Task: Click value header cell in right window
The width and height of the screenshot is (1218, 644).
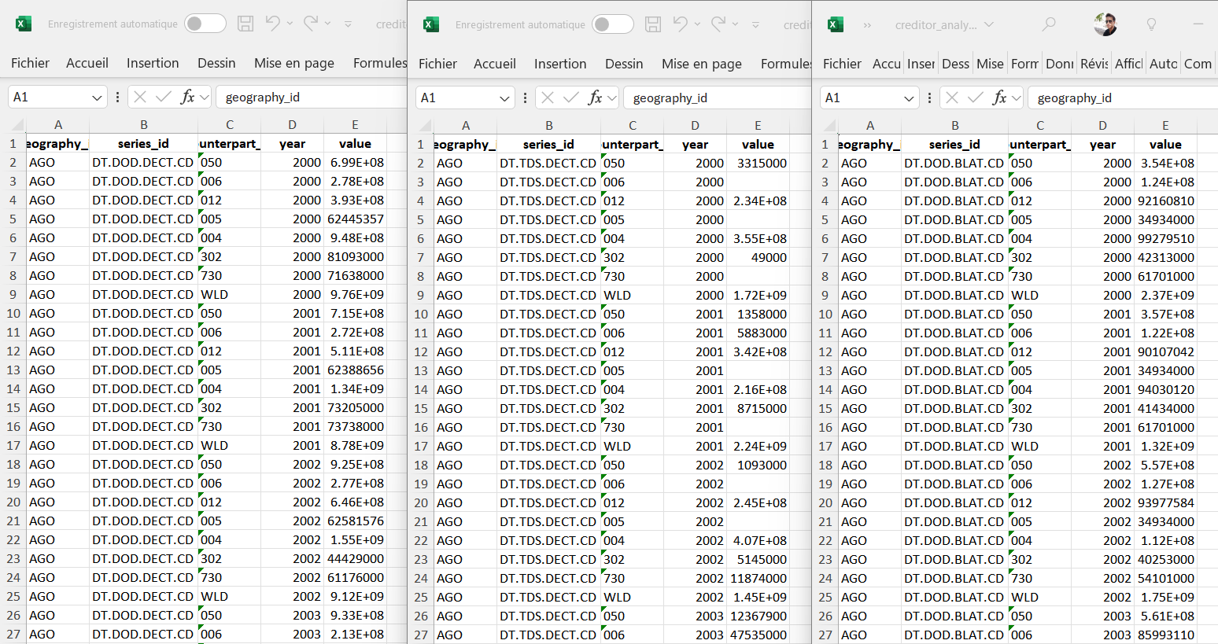Action: click(1165, 144)
